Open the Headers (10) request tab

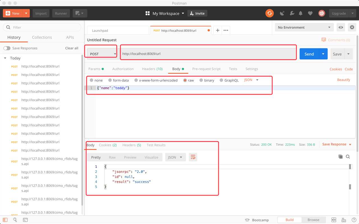tap(152, 69)
